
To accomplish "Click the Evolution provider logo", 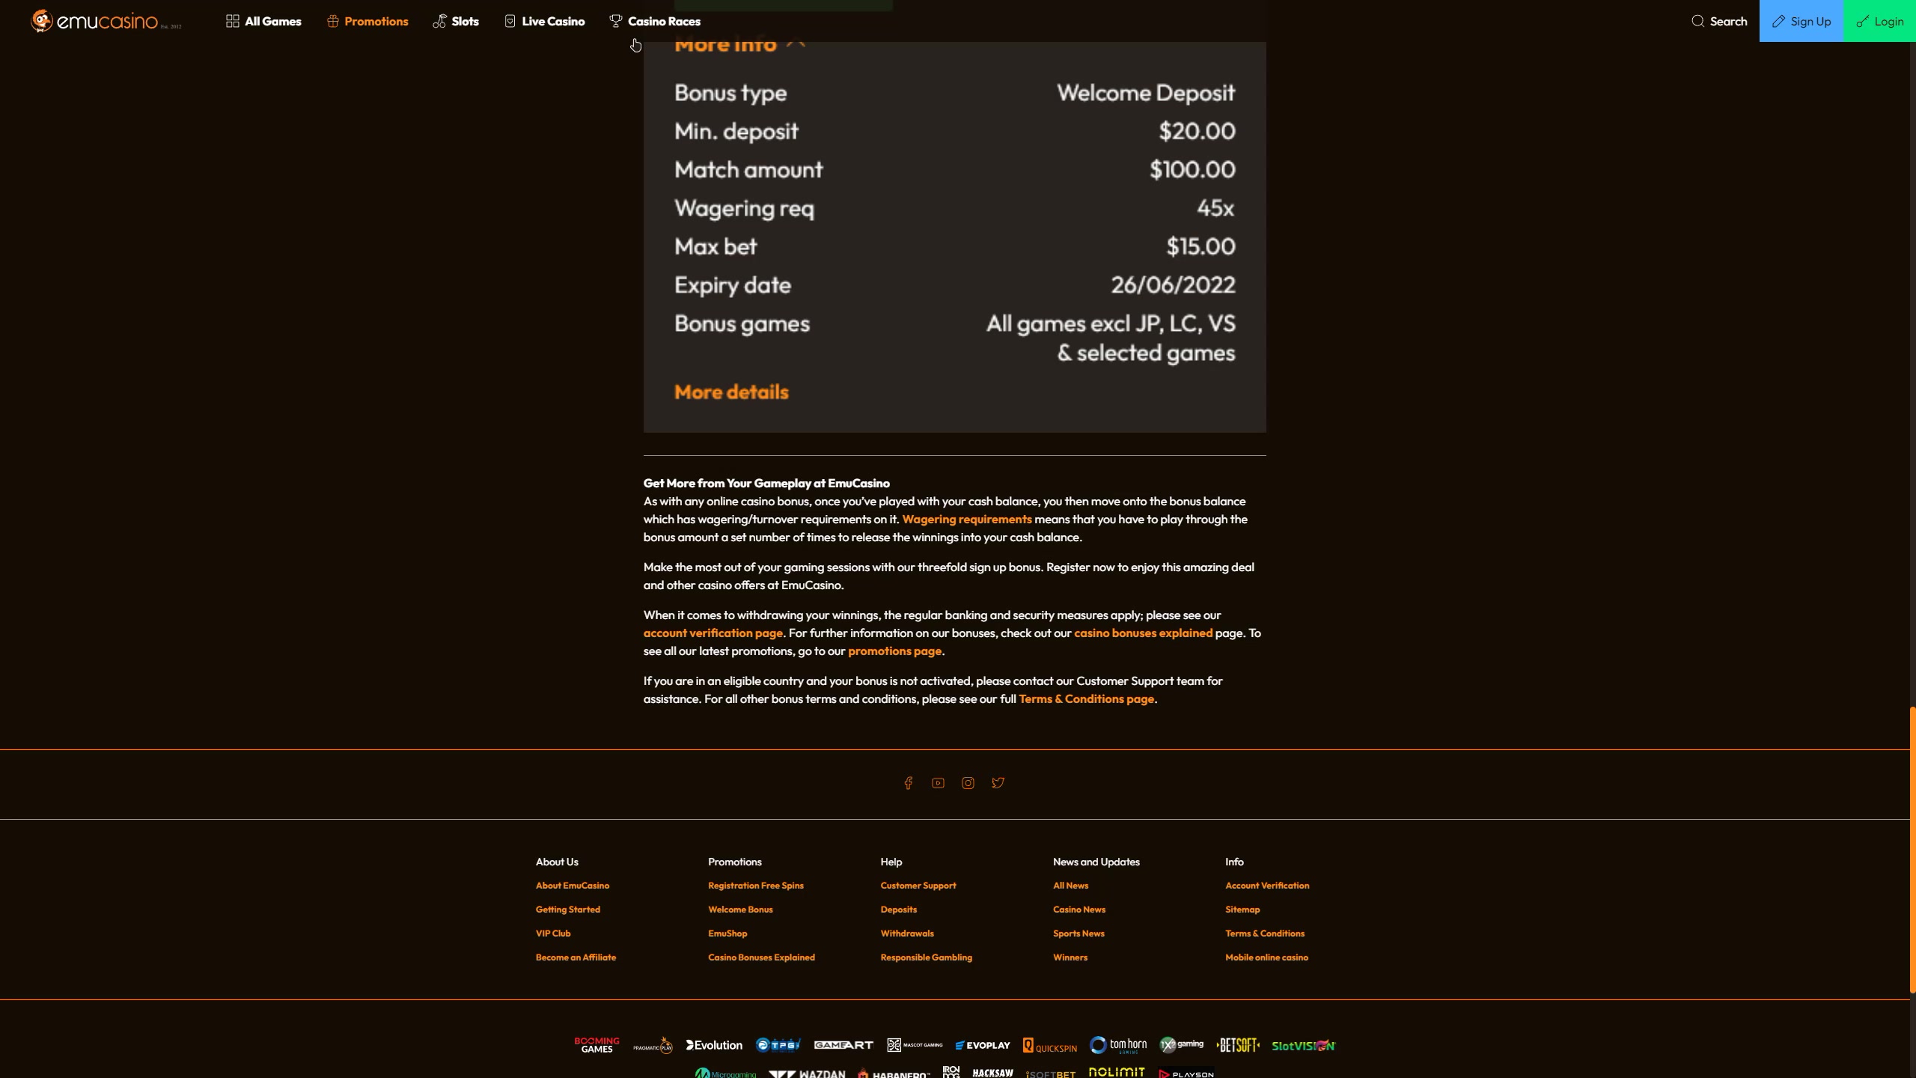I will click(x=714, y=1045).
